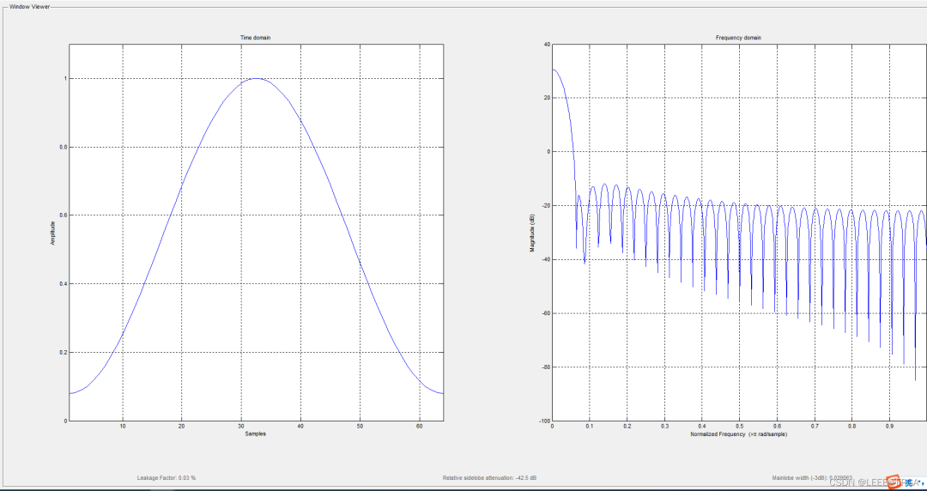Click the 60 tick on samples axis
Screen dimensions: 927x491
click(420, 426)
